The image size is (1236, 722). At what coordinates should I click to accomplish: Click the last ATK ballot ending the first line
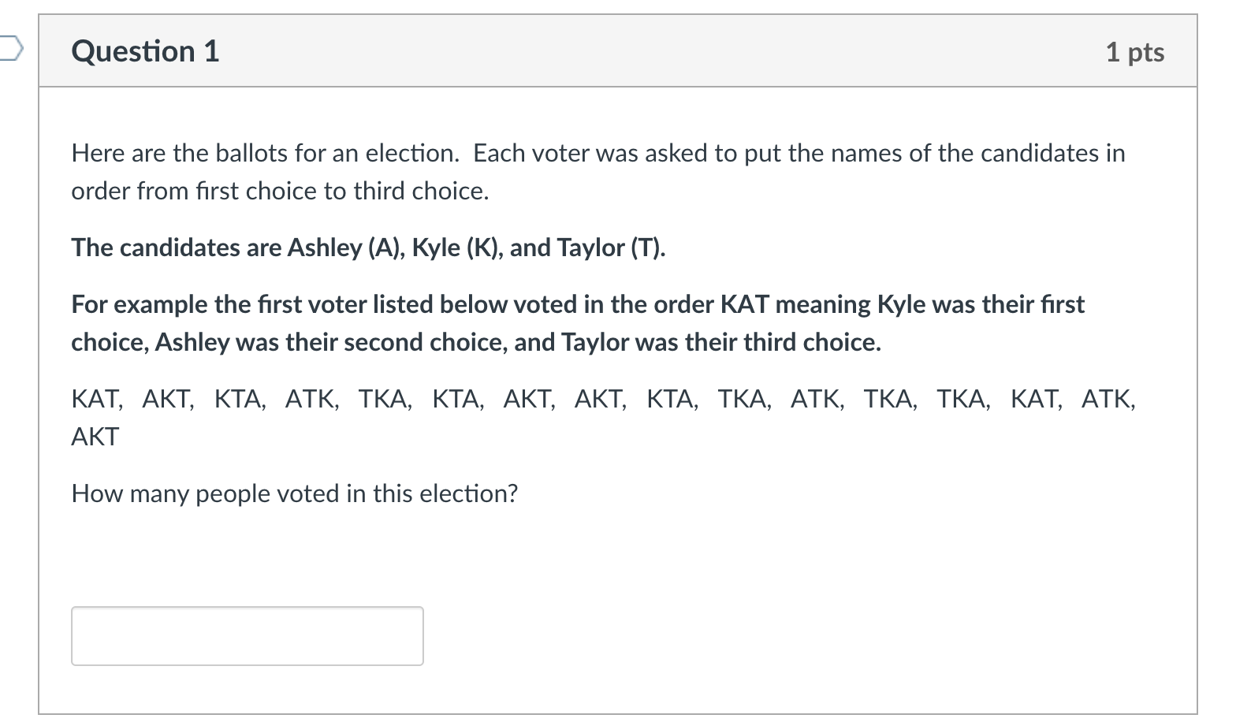coord(1107,399)
